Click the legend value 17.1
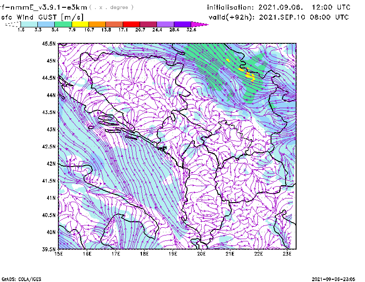This screenshot has height=282, width=365. tap(123, 30)
